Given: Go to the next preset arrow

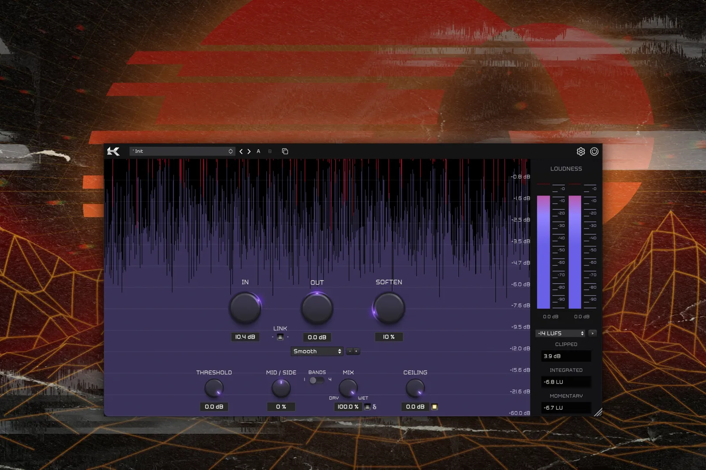Looking at the screenshot, I should coord(249,152).
